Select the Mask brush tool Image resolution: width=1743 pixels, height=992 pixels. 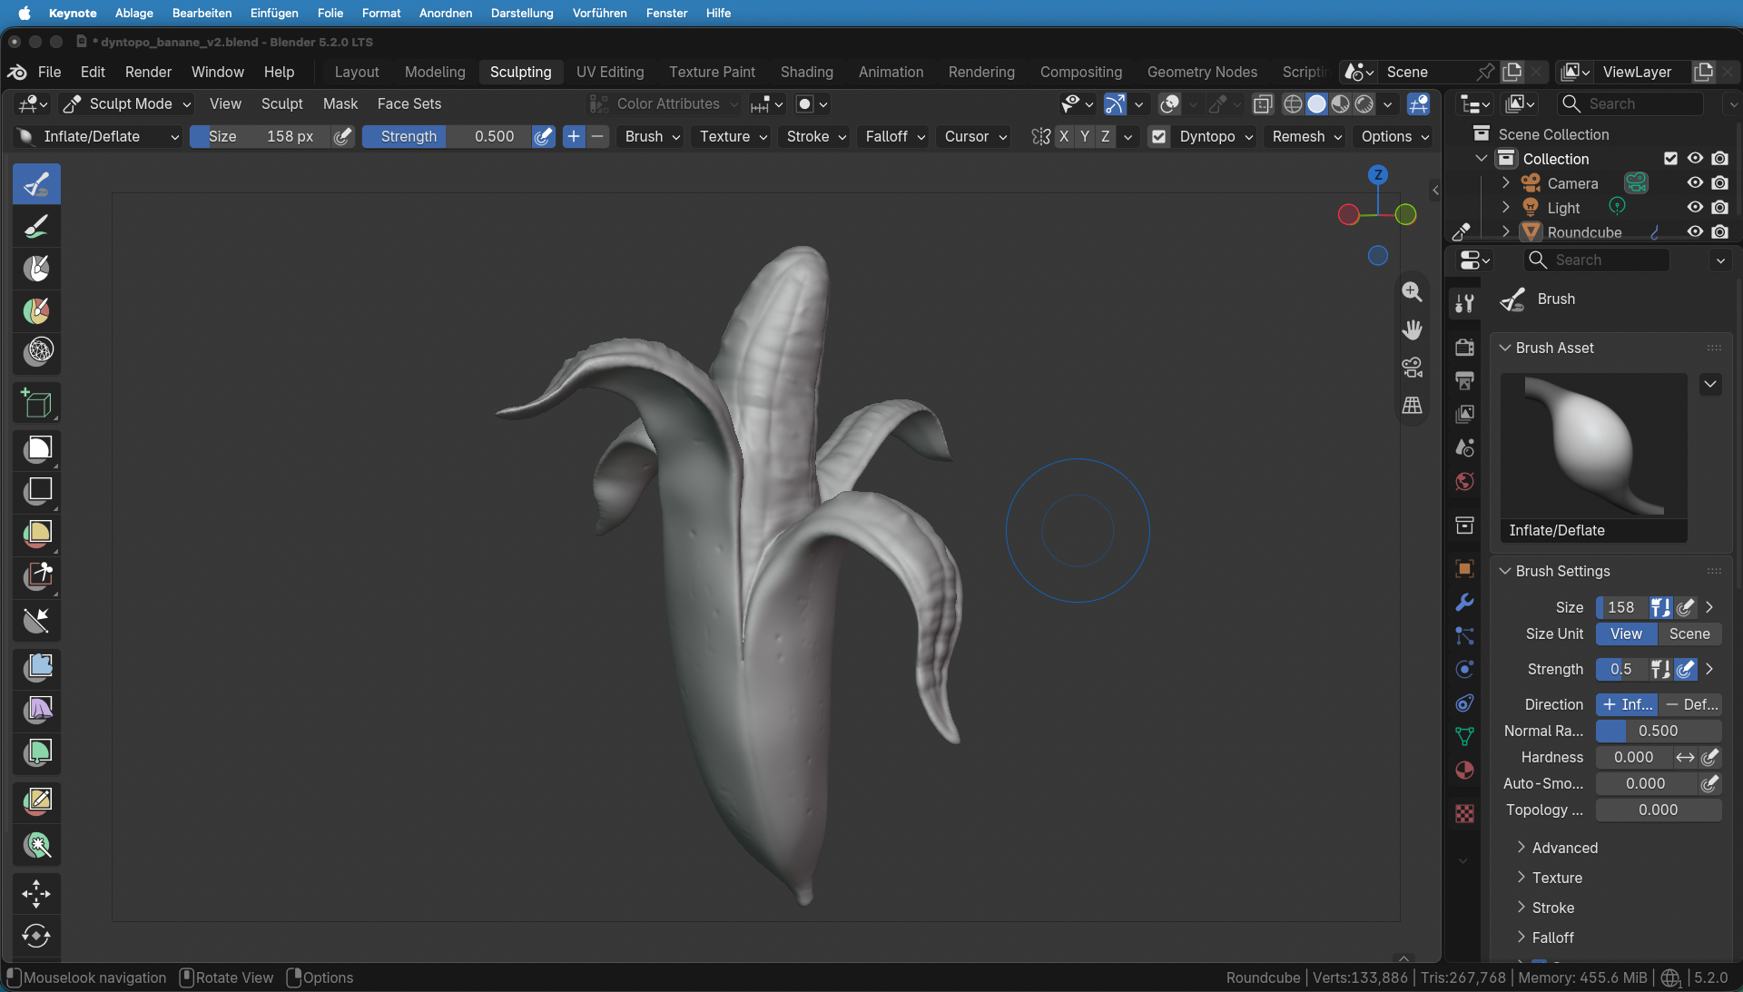point(36,269)
